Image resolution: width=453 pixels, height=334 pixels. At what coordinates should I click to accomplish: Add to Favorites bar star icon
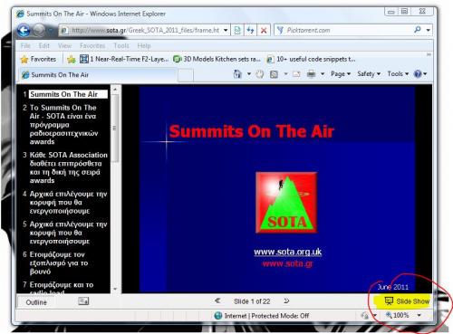click(72, 59)
